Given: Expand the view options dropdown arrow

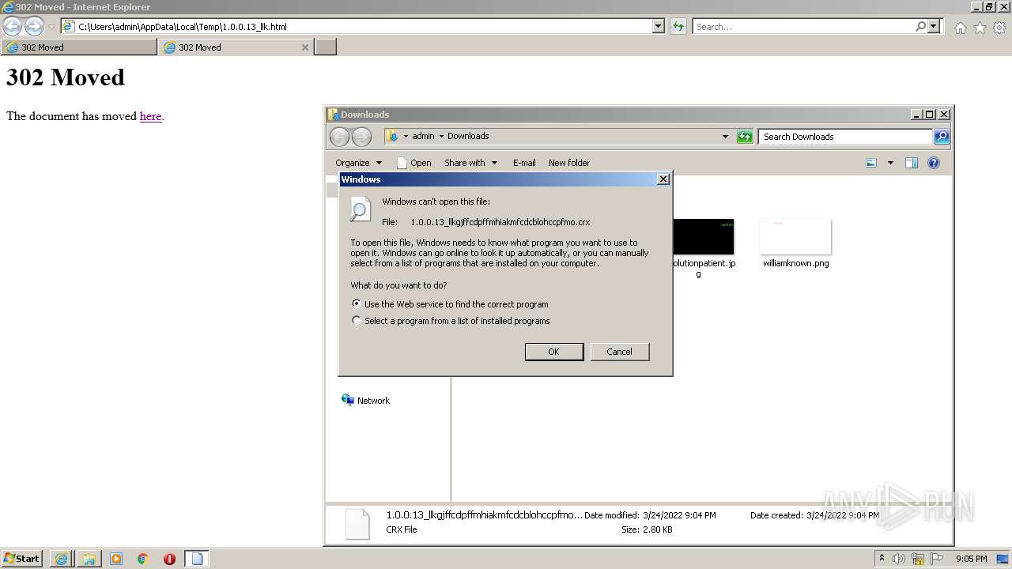Looking at the screenshot, I should click(x=890, y=163).
